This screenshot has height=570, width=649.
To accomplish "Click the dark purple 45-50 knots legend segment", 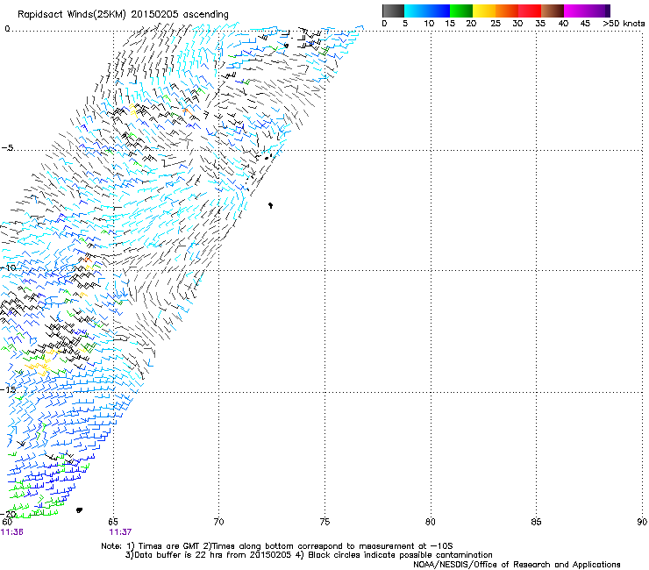I will pos(598,11).
